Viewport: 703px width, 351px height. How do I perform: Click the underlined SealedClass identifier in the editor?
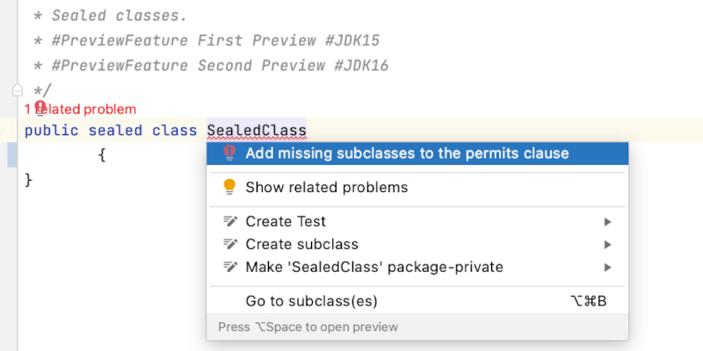tap(257, 131)
